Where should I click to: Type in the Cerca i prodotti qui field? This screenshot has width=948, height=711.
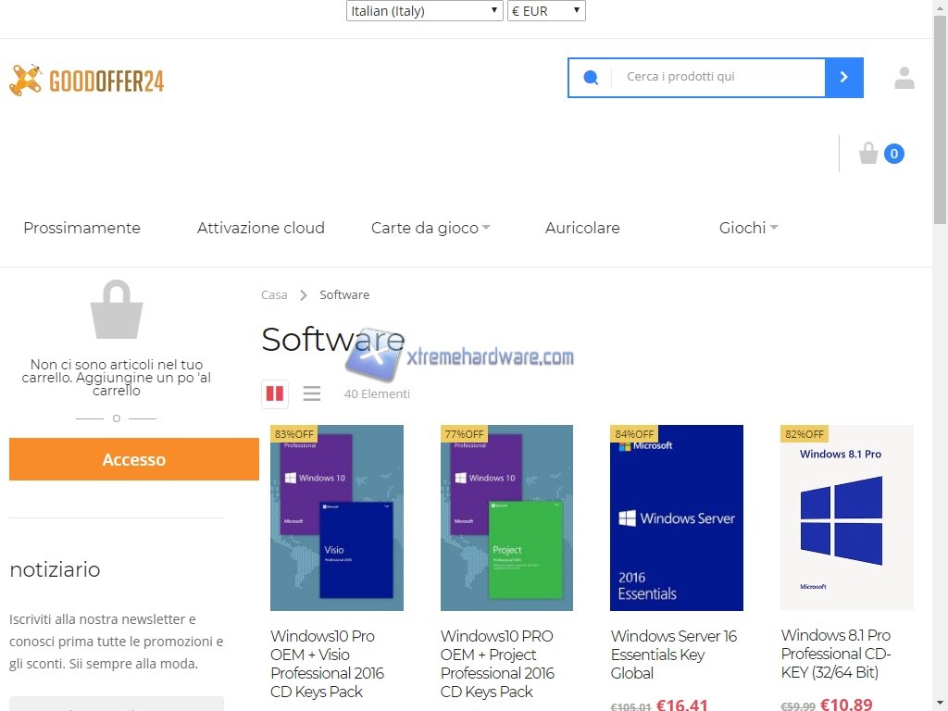(717, 77)
